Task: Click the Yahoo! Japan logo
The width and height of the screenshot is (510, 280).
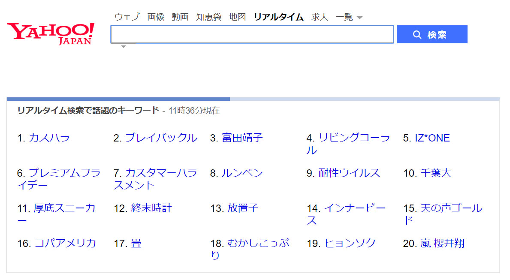Action: pyautogui.click(x=51, y=34)
